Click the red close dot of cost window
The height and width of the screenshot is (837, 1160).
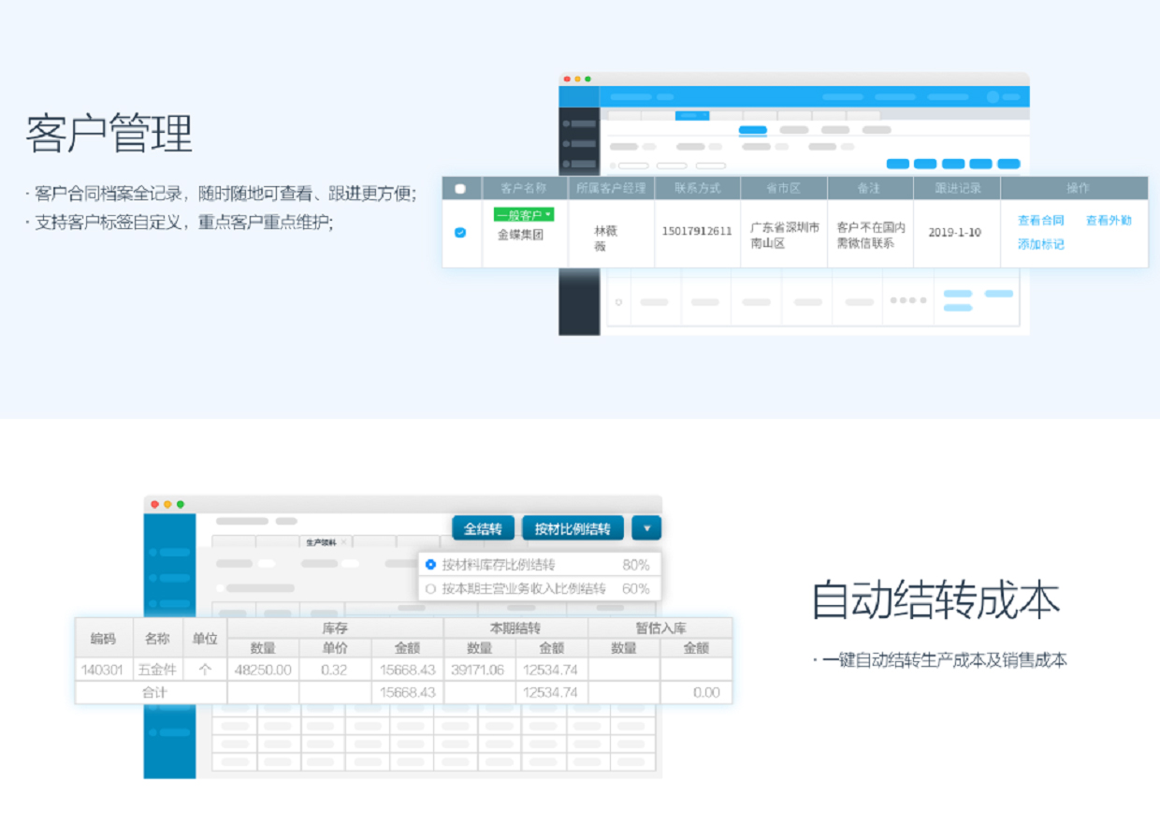click(155, 504)
